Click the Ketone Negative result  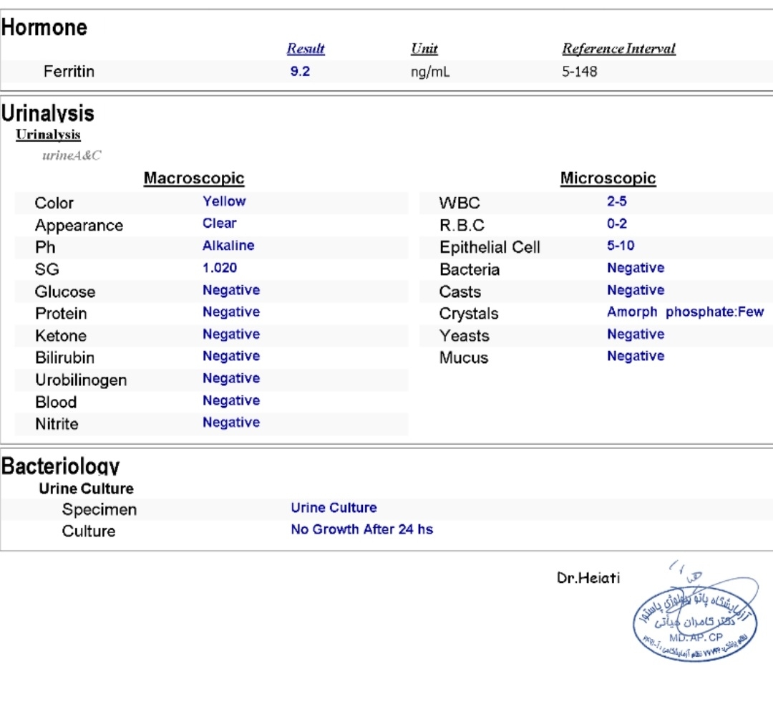pyautogui.click(x=231, y=334)
